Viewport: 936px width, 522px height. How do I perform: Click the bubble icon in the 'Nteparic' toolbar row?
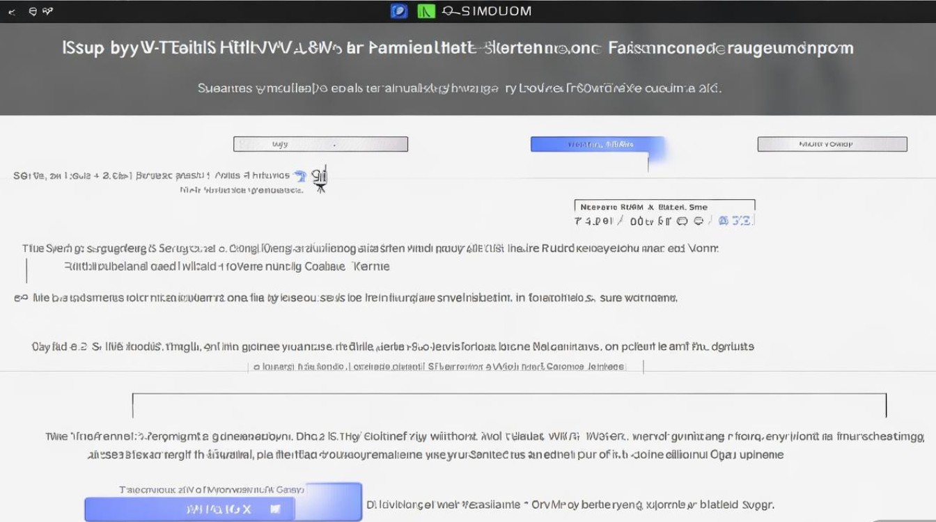pyautogui.click(x=681, y=221)
